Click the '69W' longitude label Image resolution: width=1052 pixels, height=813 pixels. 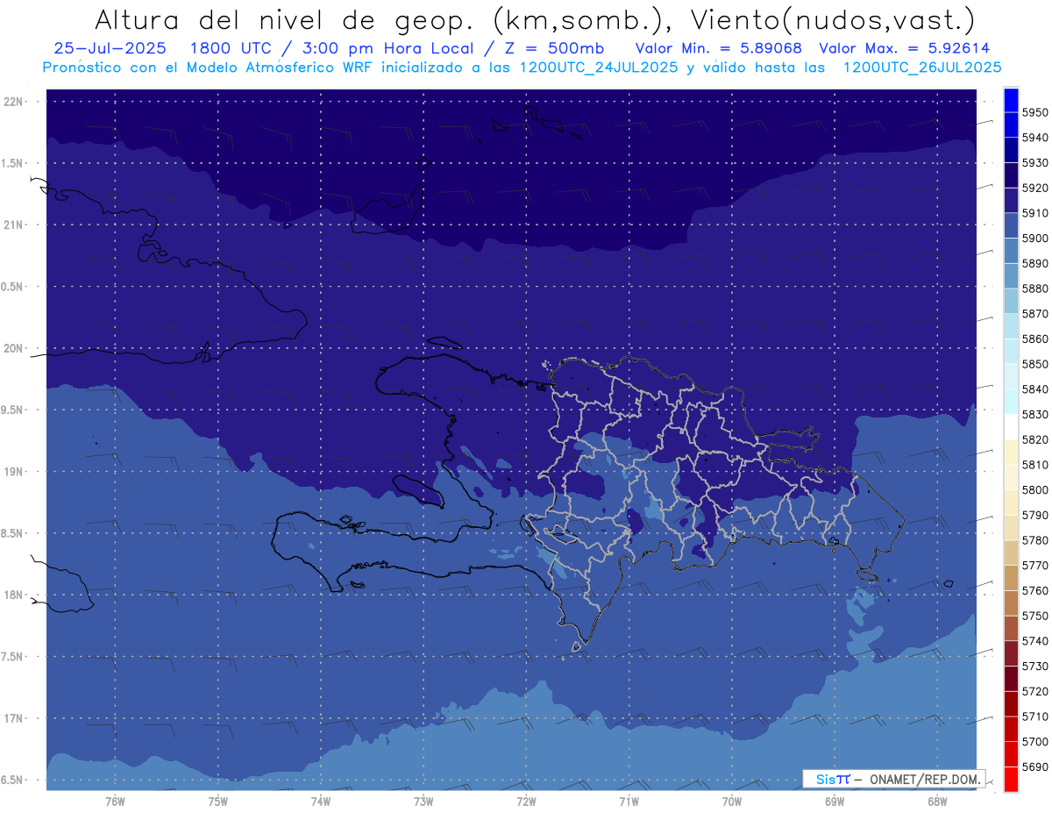coord(835,801)
